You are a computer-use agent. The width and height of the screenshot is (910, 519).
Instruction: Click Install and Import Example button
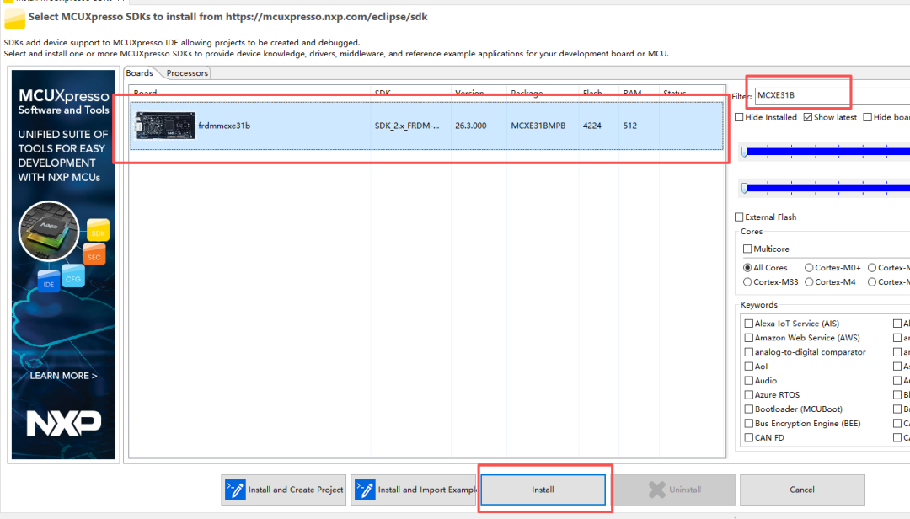click(x=413, y=490)
